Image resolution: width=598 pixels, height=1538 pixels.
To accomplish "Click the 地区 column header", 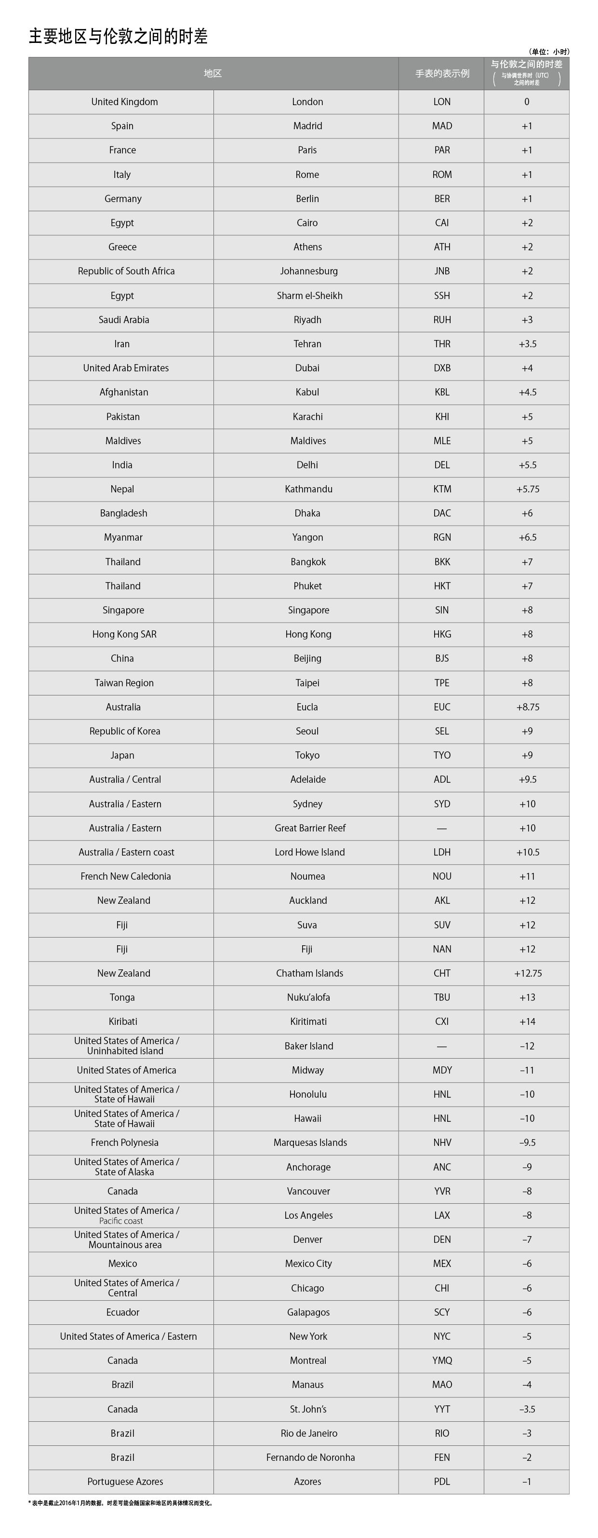I will [x=213, y=73].
